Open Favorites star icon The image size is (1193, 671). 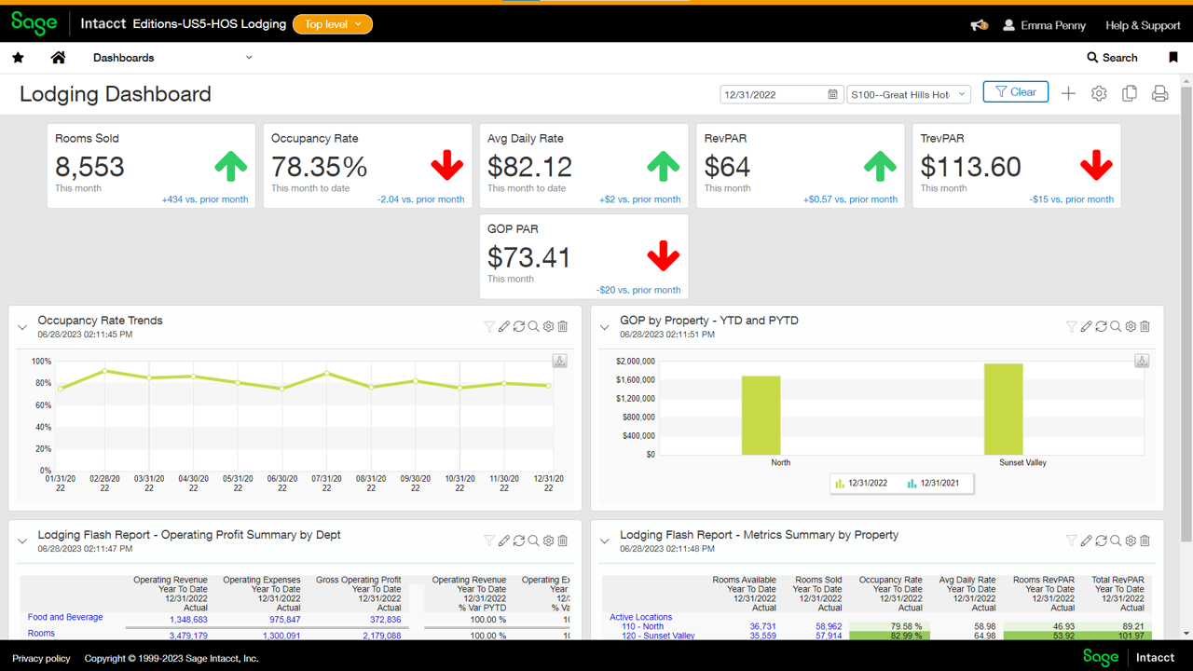(x=18, y=58)
